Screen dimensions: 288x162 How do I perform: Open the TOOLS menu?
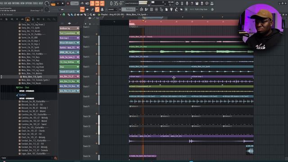35,3
